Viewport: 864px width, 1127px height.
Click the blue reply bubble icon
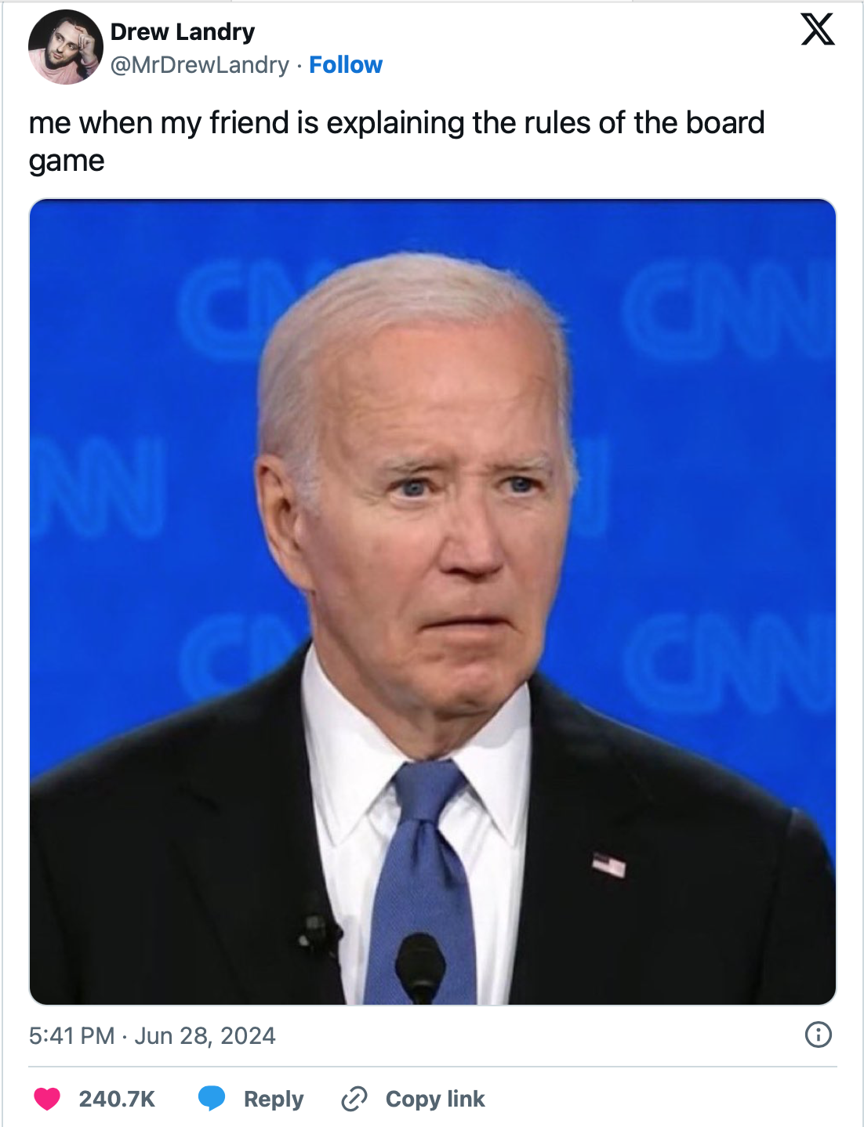(212, 1099)
